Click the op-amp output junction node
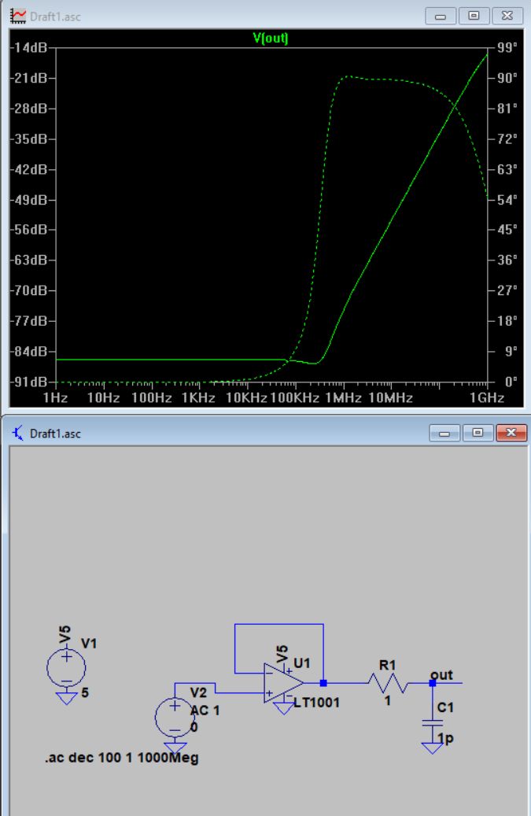This screenshot has height=816, width=531. pos(323,683)
